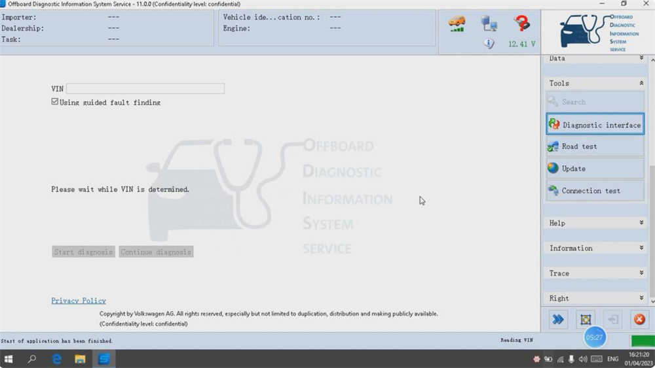Open the Update tool
655x368 pixels.
click(x=595, y=169)
